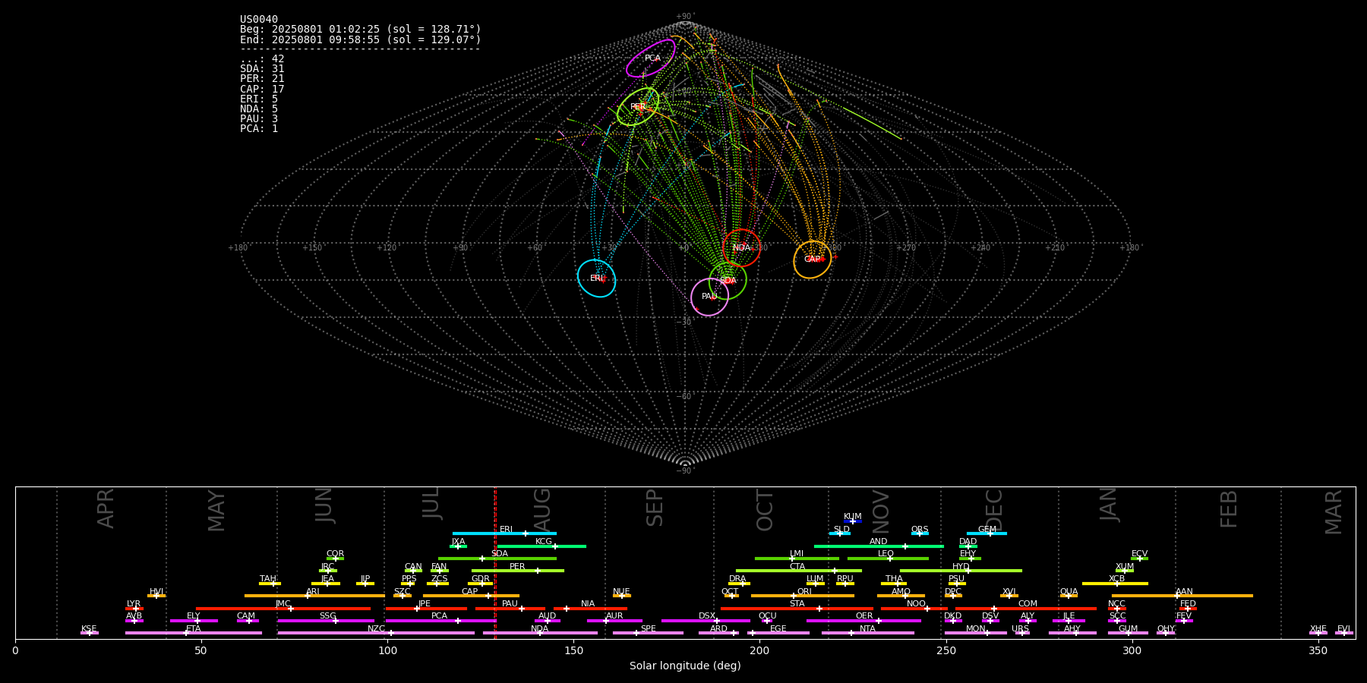
Task: Click the APR month label in timeline
Action: pos(106,508)
